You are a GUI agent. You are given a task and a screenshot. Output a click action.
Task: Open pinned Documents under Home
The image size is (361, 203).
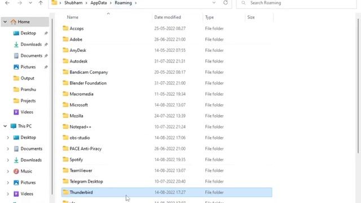click(32, 56)
